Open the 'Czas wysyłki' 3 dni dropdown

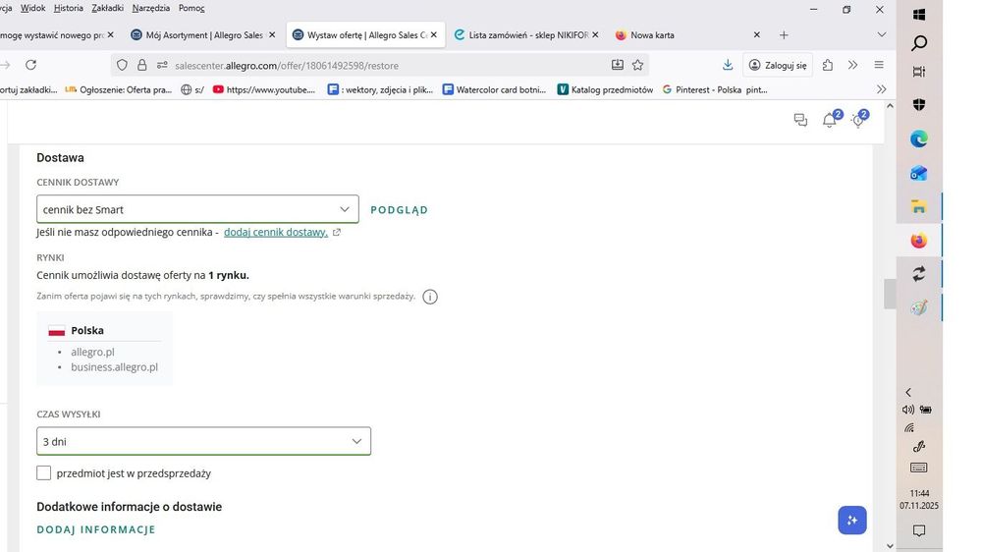[203, 442]
